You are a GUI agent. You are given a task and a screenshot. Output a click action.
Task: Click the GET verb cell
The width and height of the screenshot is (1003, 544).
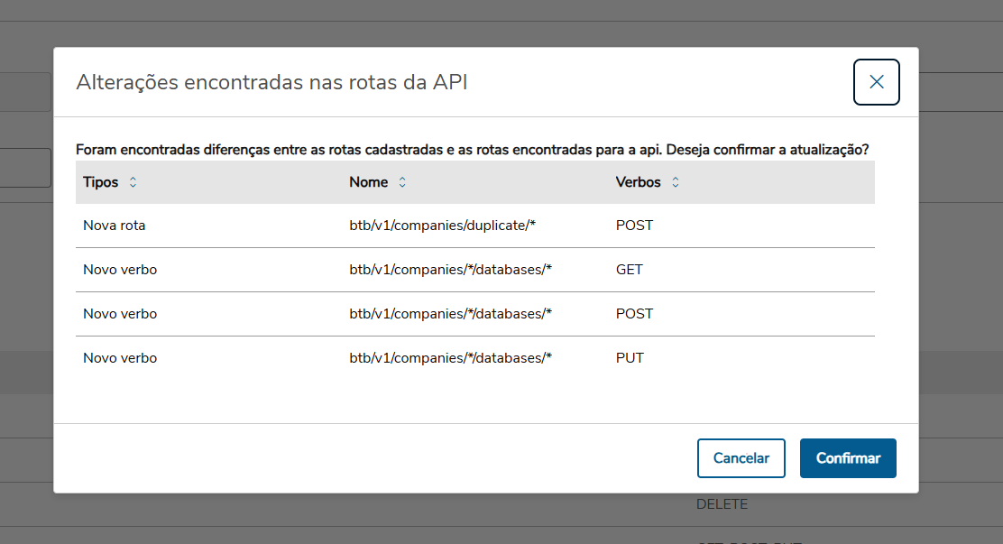click(630, 270)
